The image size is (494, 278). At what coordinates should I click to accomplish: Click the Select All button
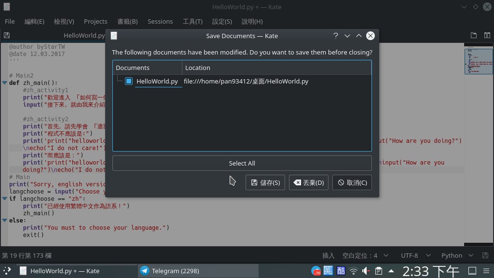242,163
